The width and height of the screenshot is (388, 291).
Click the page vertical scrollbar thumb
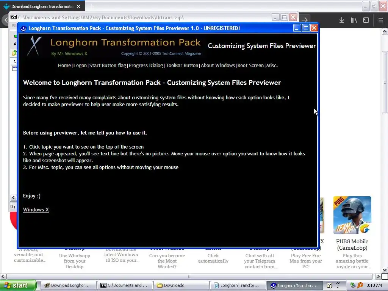385,82
